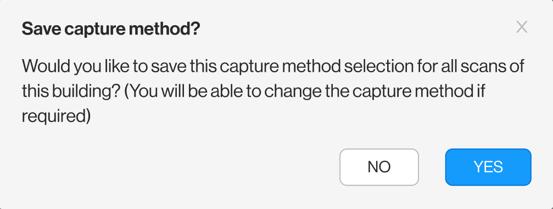Reject the prompt with NO
Image resolution: width=553 pixels, height=209 pixels.
[379, 167]
